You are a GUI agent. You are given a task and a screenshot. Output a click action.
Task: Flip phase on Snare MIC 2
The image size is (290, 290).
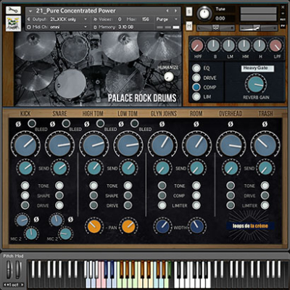click(70, 220)
